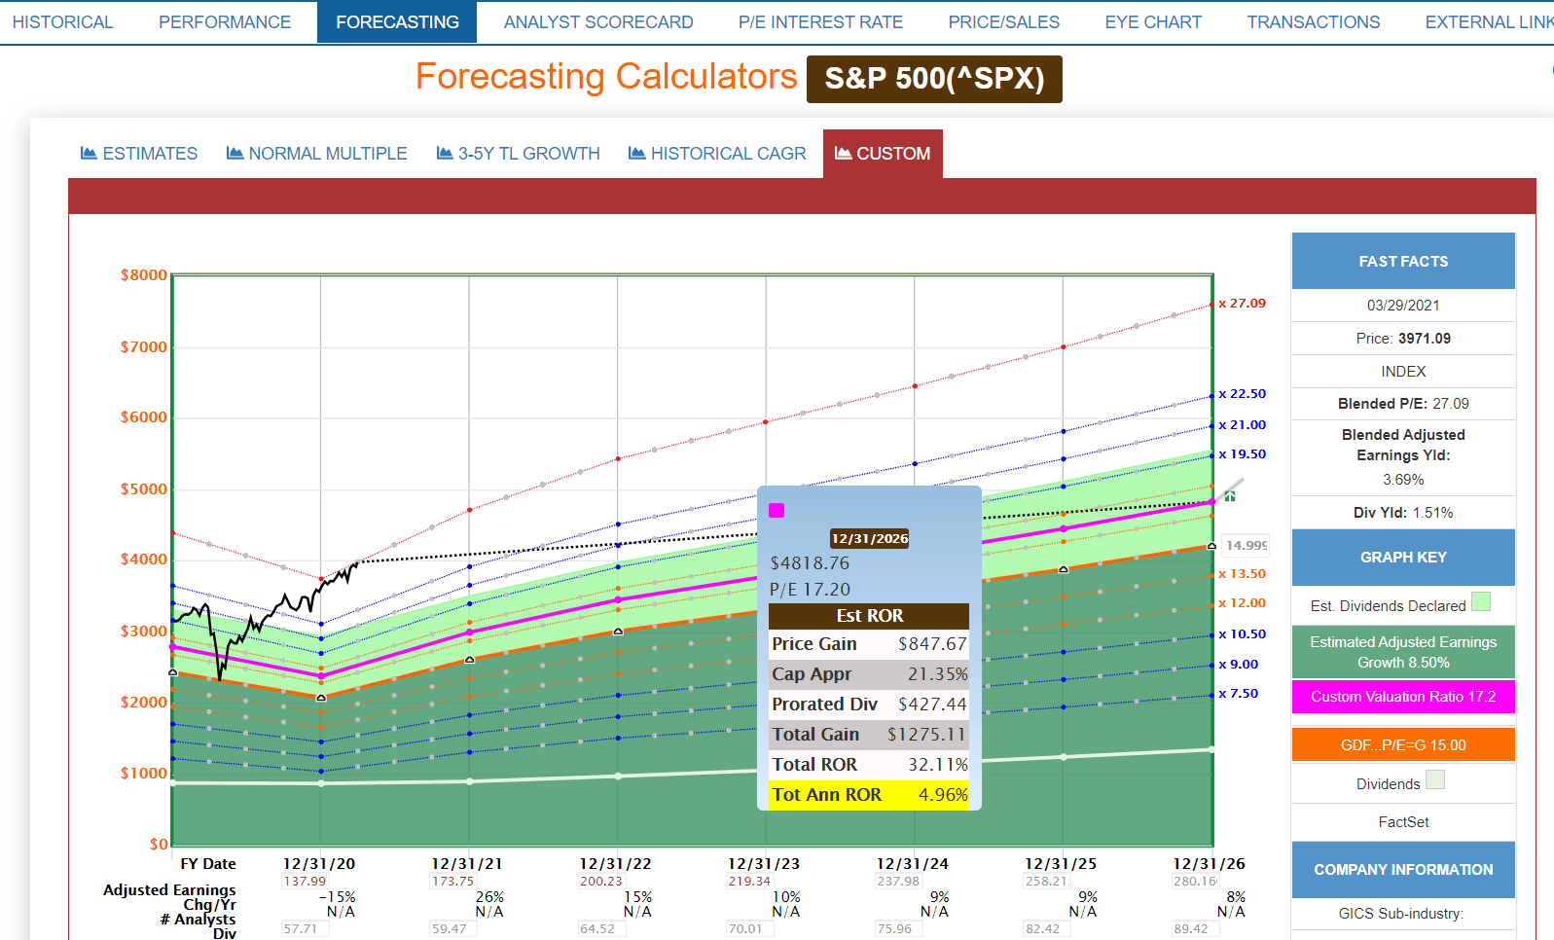
Task: Click the x 22.50 multiple label
Action: tap(1243, 394)
